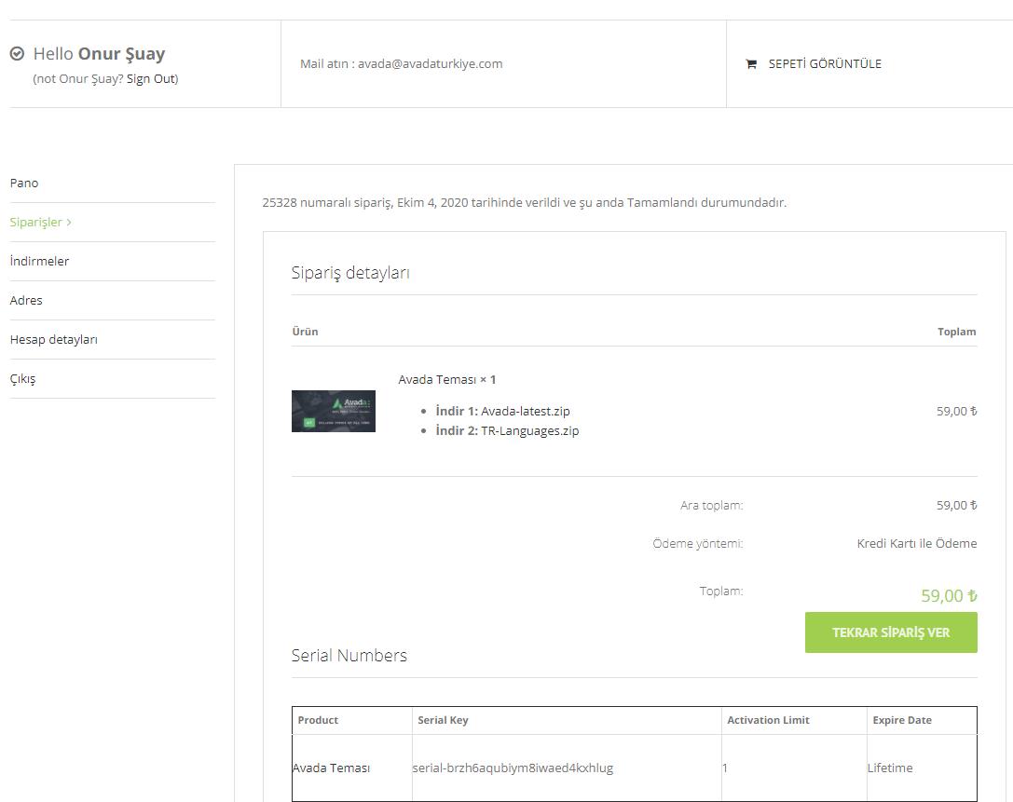Download the Avada-latest.zip file
The image size is (1013, 802).
526,412
